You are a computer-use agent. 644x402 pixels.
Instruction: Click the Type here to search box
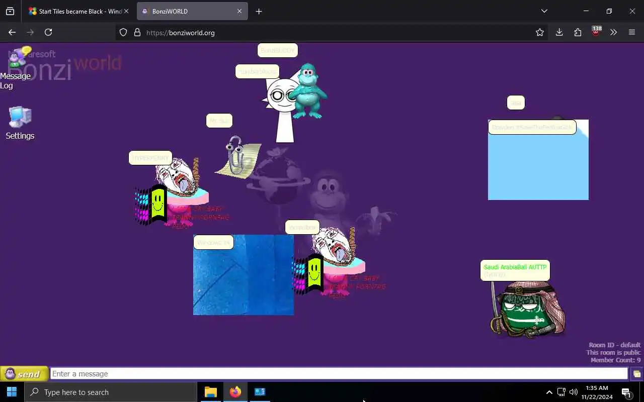click(x=111, y=392)
